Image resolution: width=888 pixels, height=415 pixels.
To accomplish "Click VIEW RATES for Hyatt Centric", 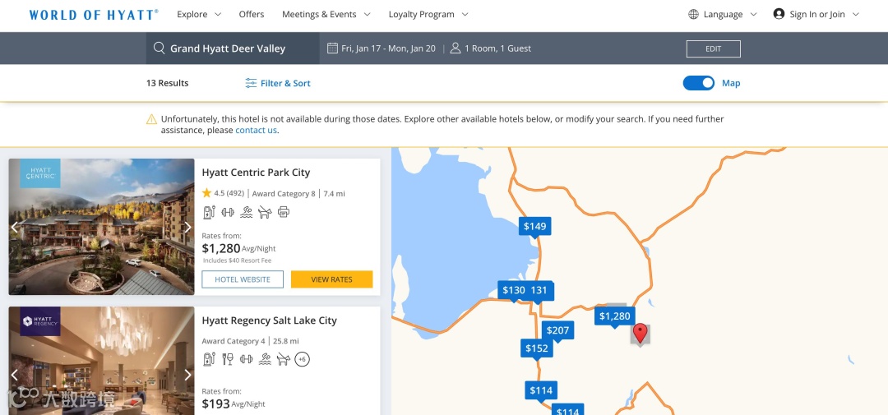I will (332, 279).
